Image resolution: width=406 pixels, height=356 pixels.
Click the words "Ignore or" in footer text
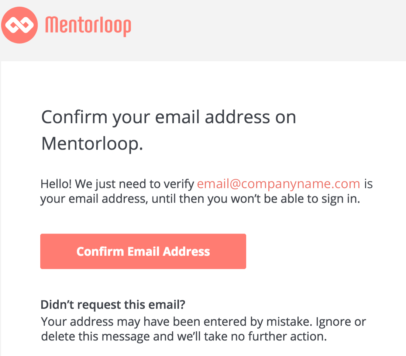tap(341, 322)
